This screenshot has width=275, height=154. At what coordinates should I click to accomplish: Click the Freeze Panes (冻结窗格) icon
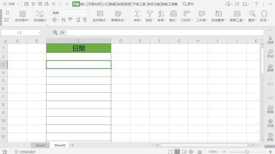point(218,14)
